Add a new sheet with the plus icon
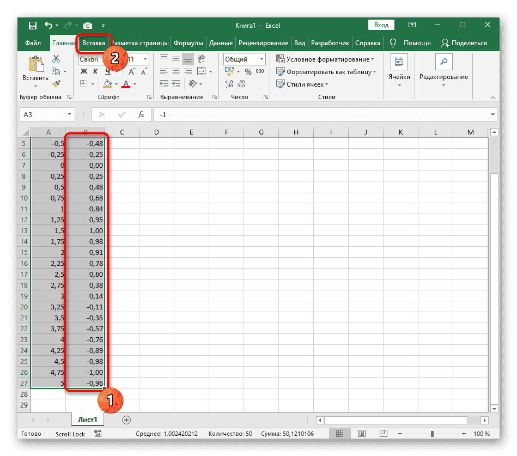Viewport: 517px width, 456px height. (x=126, y=419)
